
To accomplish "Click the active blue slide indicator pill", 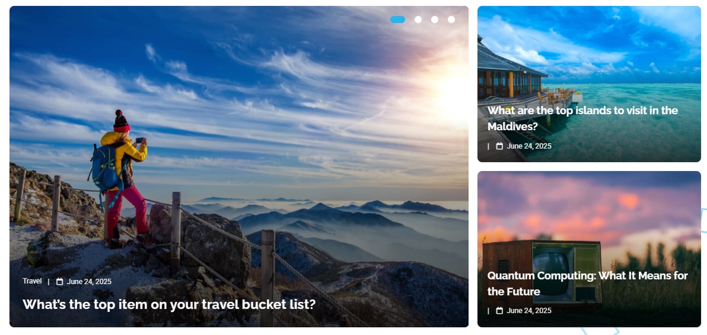I will point(397,20).
